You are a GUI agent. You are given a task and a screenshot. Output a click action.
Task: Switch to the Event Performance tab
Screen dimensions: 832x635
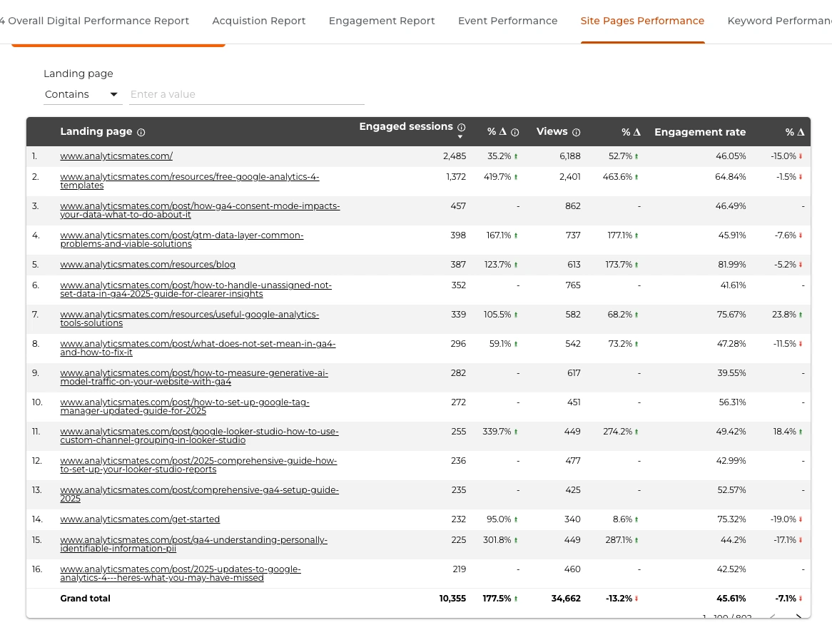pyautogui.click(x=508, y=21)
